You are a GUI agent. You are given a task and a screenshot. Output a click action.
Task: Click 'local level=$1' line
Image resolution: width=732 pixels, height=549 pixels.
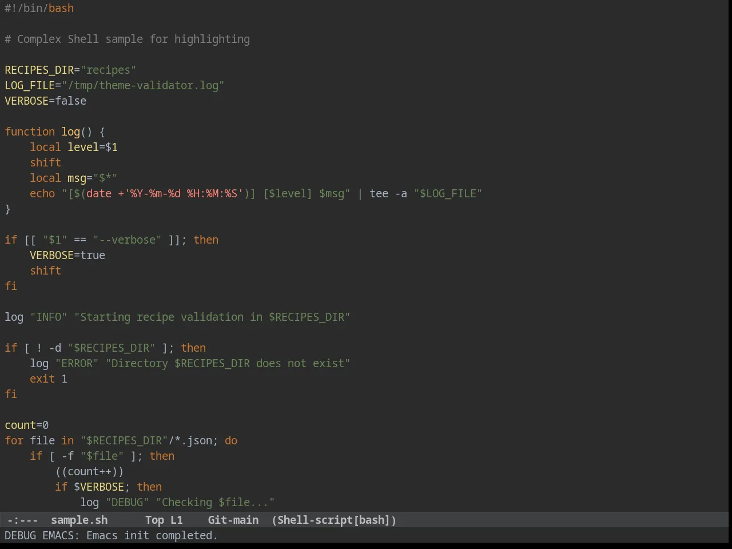click(x=74, y=147)
